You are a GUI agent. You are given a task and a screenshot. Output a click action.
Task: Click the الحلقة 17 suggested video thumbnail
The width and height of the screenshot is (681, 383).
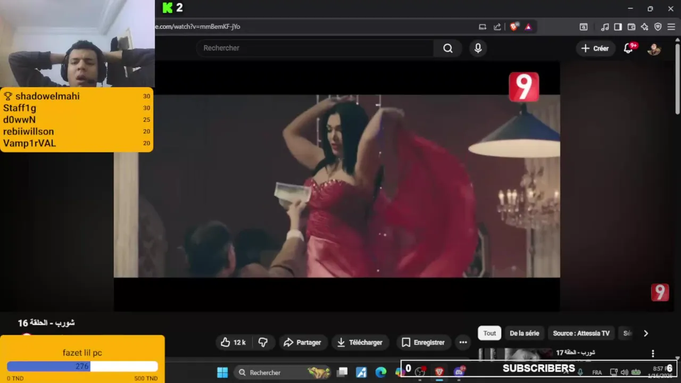point(516,354)
